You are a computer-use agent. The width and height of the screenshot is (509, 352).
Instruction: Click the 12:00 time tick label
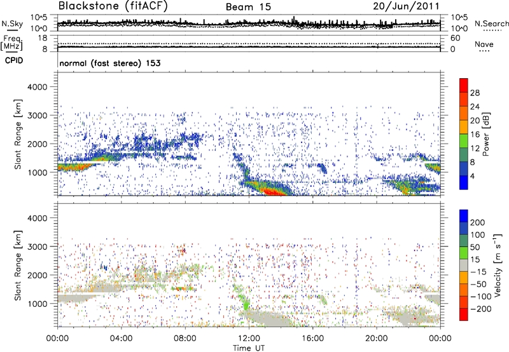tap(249, 339)
